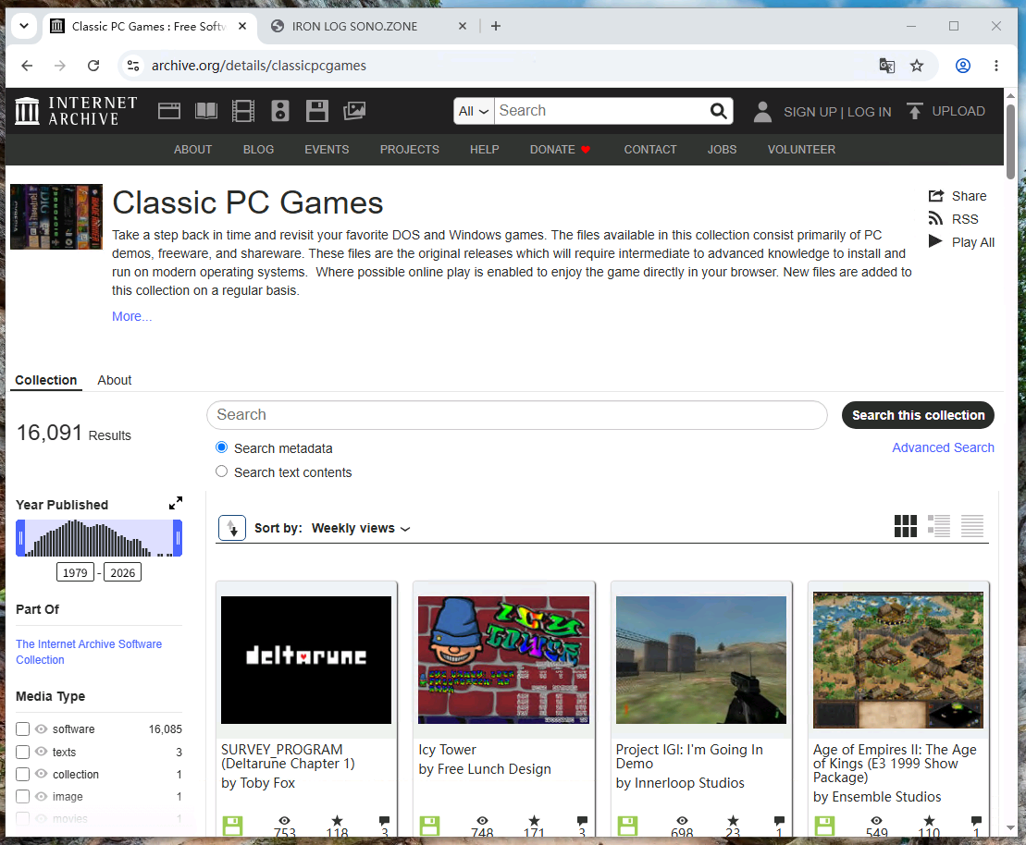This screenshot has width=1026, height=845.
Task: Open the DONATE menu item
Action: (560, 150)
